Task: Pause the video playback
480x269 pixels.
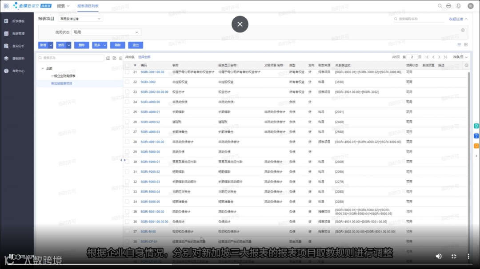Action: tap(11, 256)
